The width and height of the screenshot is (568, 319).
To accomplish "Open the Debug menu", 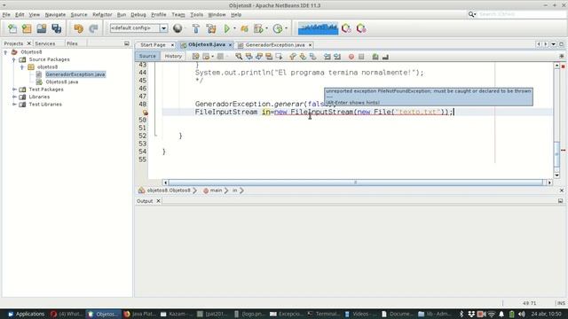I will [138, 14].
